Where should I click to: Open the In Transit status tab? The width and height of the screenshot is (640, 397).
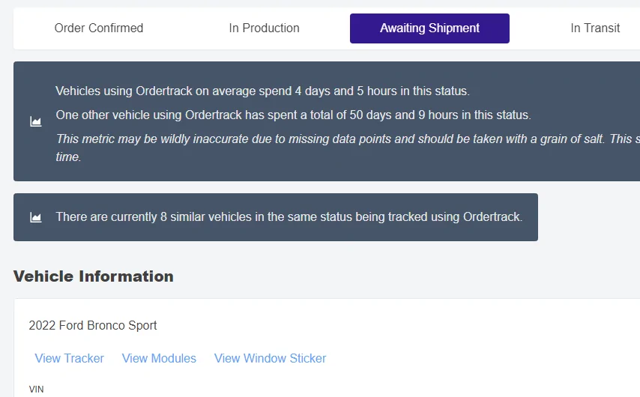pyautogui.click(x=594, y=28)
